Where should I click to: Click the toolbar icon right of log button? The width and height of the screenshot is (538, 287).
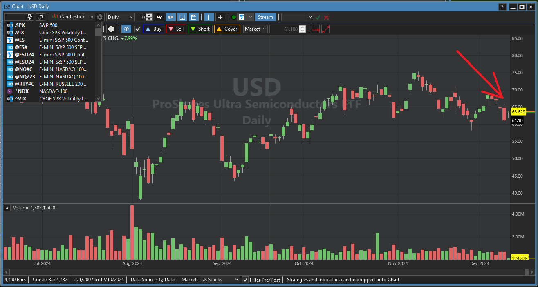[171, 17]
